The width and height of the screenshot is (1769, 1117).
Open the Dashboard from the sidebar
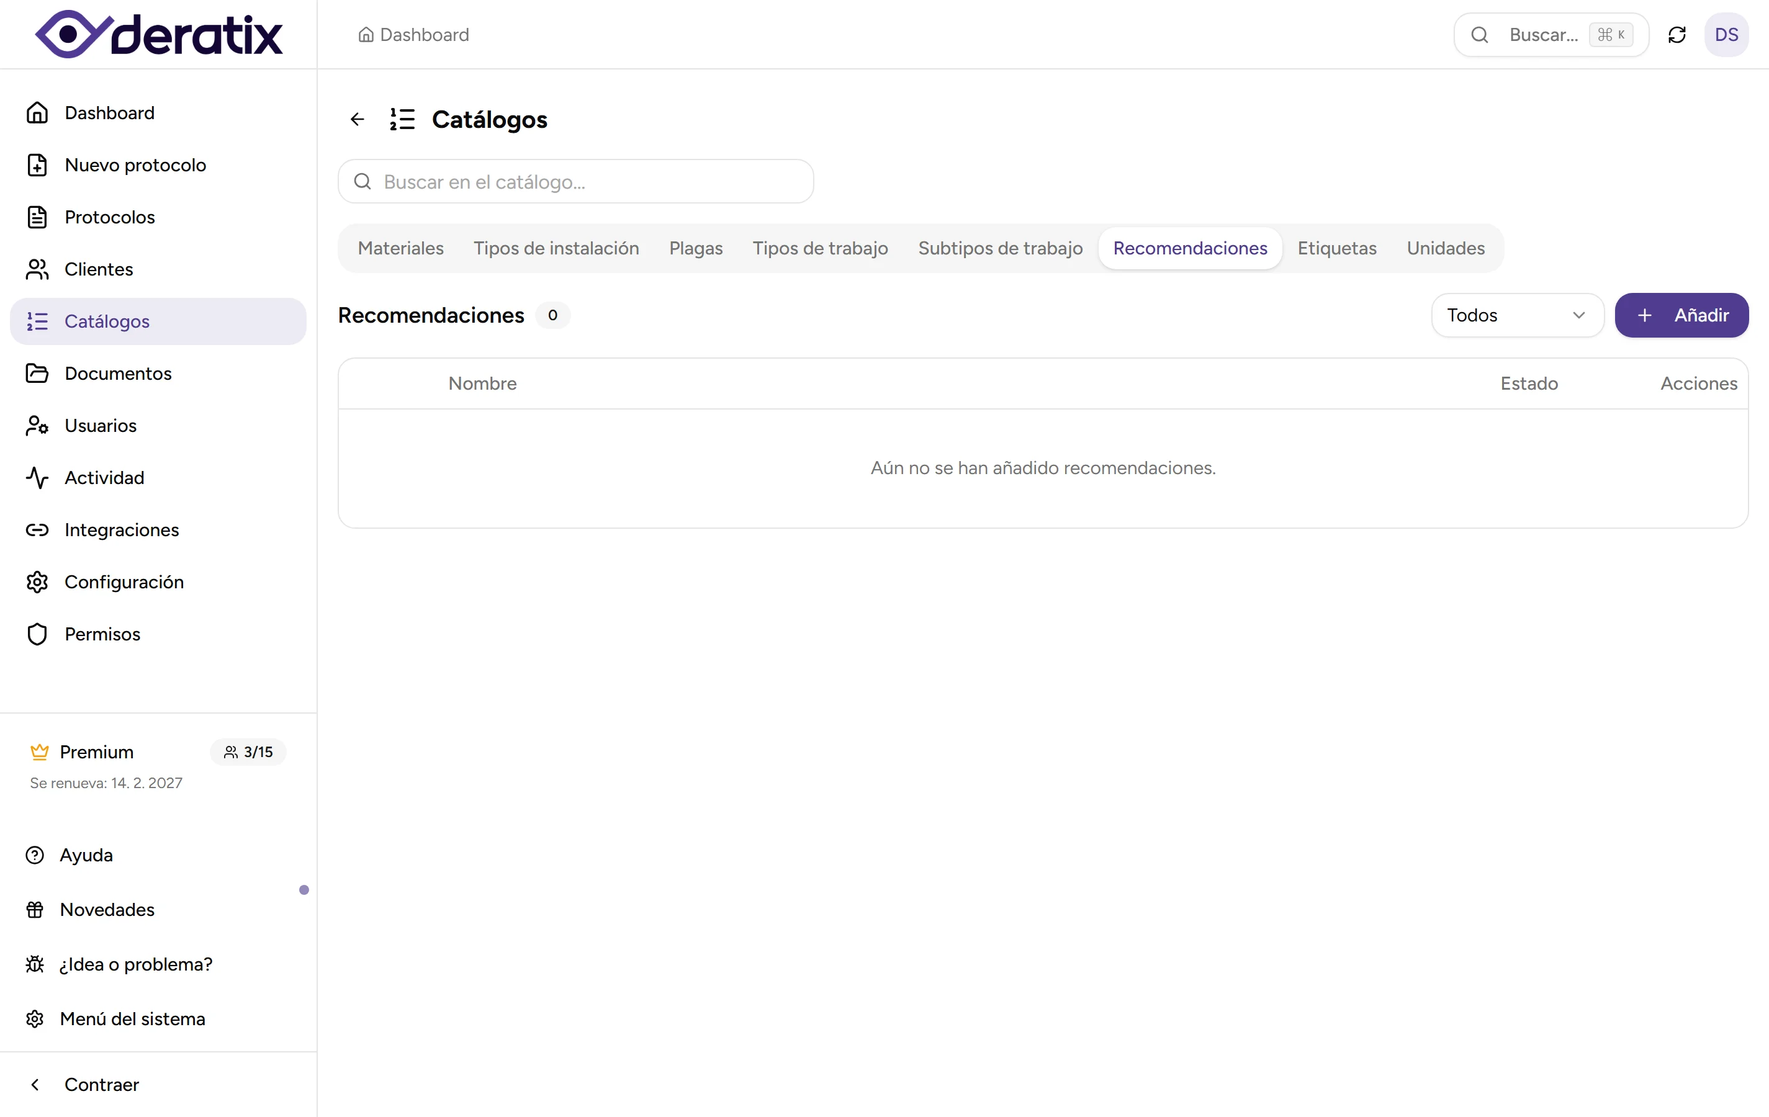109,112
